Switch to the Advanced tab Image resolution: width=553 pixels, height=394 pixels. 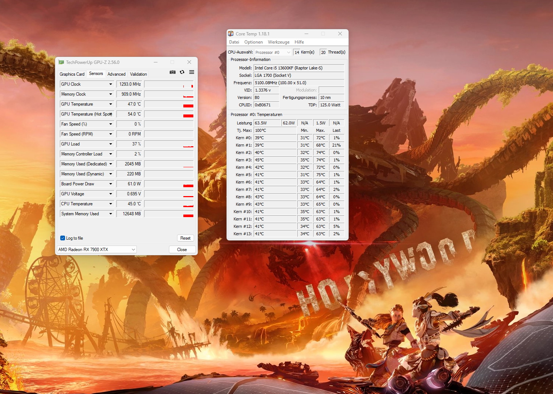click(x=116, y=74)
